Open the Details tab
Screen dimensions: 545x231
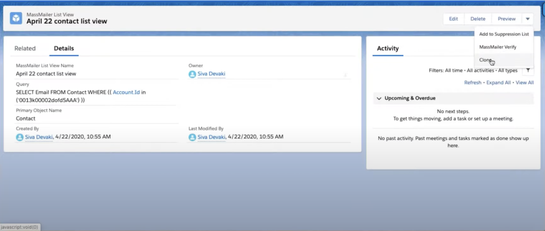click(64, 48)
